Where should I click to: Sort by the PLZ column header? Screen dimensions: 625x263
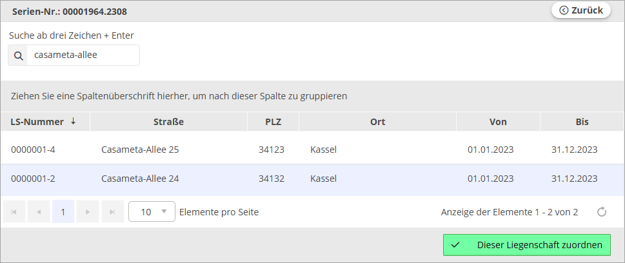pos(273,121)
